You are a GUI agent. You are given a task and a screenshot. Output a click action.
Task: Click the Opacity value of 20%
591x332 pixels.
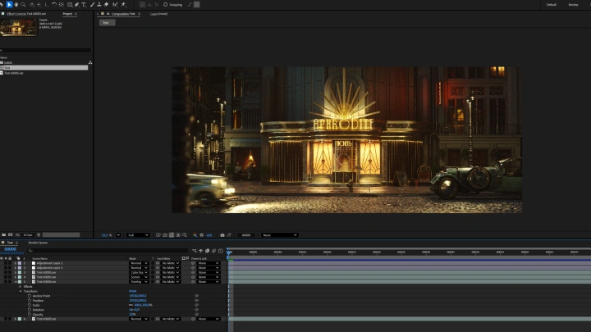[131, 314]
